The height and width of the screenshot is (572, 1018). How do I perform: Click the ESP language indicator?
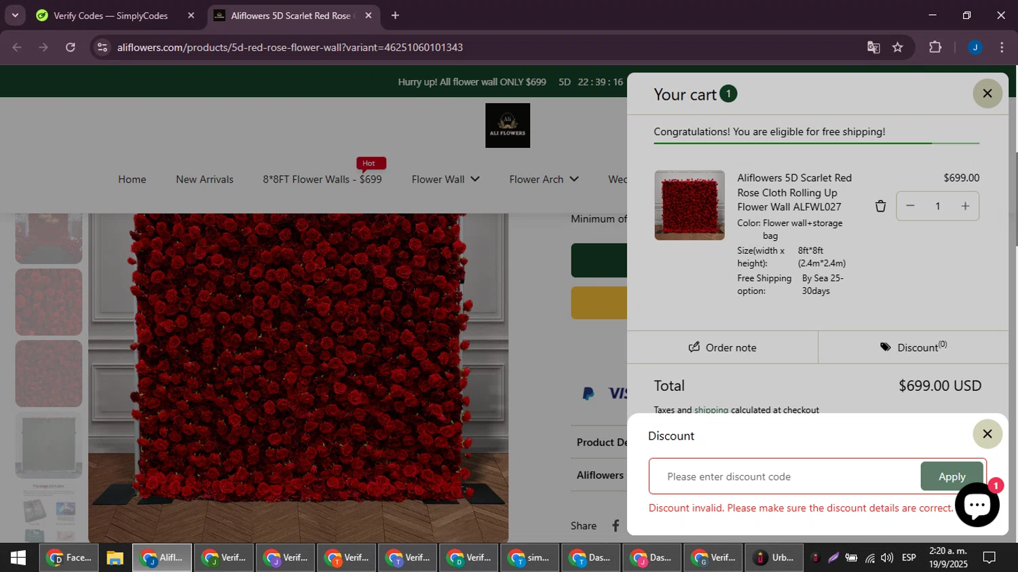[x=909, y=558]
